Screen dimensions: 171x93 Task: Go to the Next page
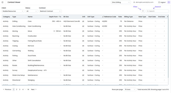(34, 89)
